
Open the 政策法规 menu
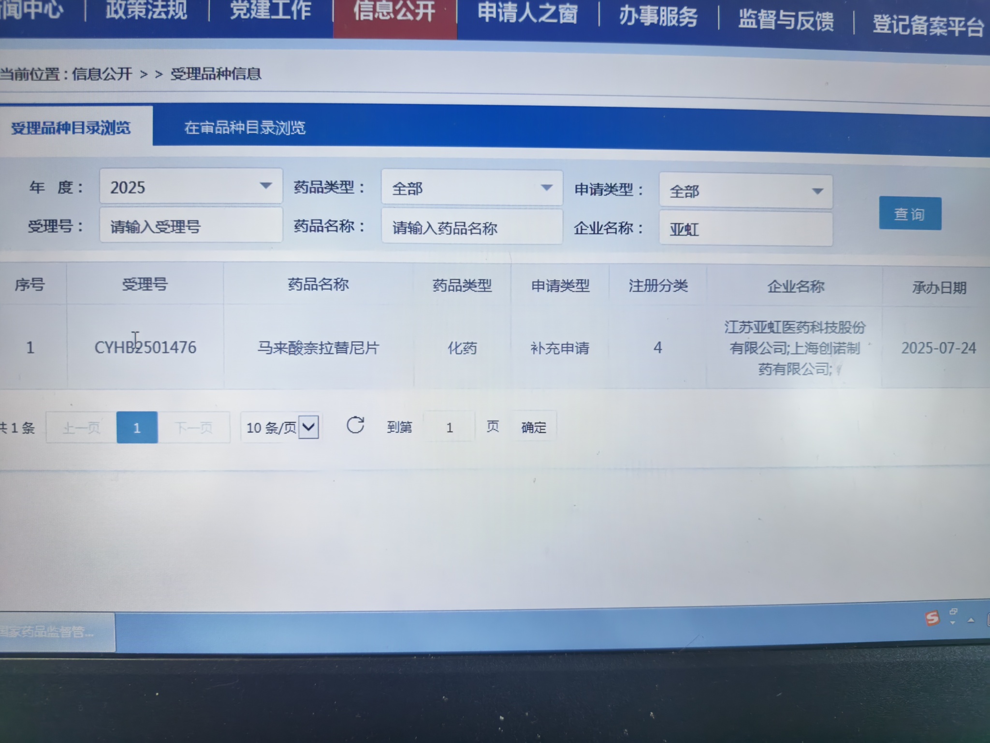point(146,10)
